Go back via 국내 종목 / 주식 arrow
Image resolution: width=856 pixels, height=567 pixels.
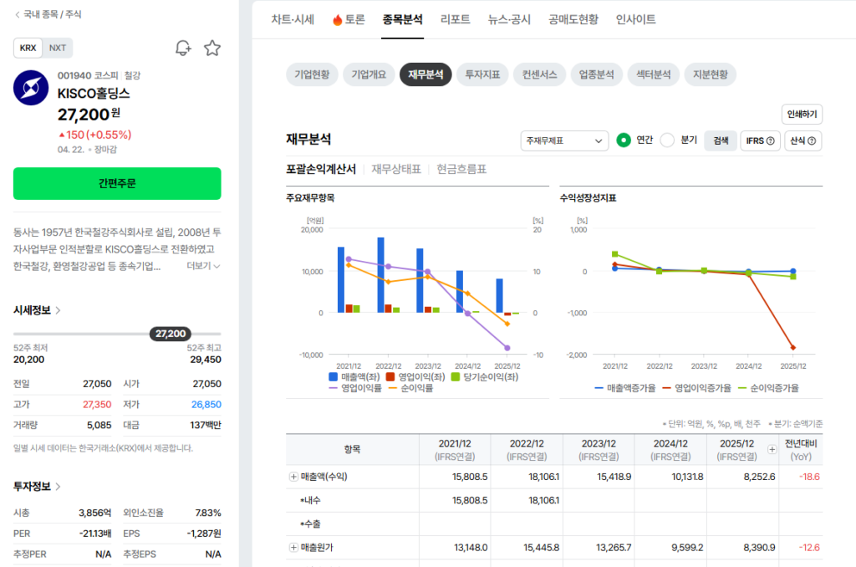click(18, 15)
